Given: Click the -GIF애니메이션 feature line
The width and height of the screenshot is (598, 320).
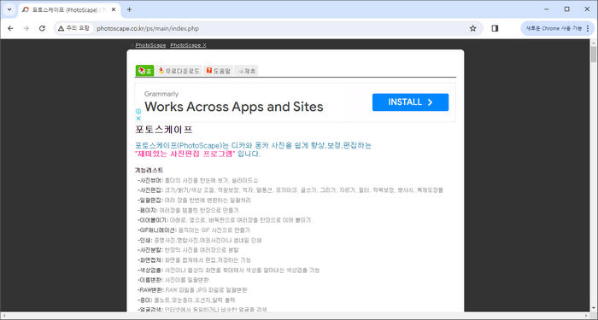Looking at the screenshot, I should click(194, 230).
